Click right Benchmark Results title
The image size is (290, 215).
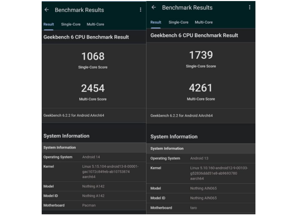(x=187, y=7)
